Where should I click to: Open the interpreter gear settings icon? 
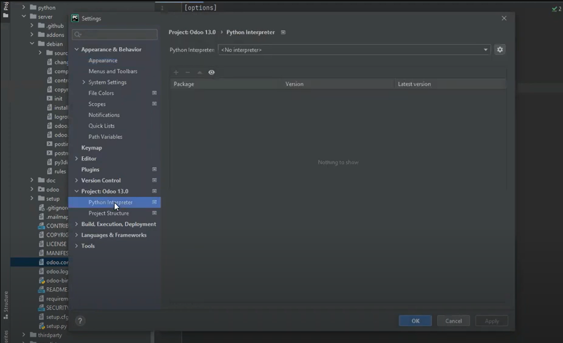tap(500, 49)
